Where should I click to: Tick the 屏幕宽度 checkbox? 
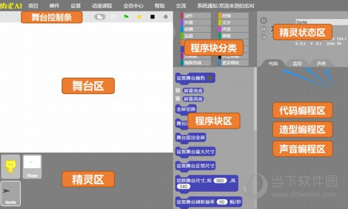tap(177, 91)
